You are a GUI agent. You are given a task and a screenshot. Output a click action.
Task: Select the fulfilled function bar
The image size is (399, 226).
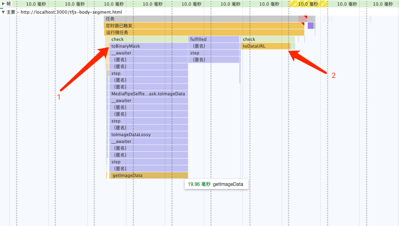tap(214, 39)
